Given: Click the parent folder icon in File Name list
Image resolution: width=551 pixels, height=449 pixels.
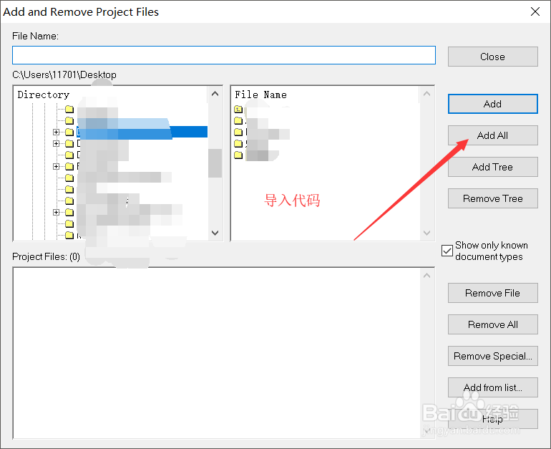Looking at the screenshot, I should pos(238,110).
